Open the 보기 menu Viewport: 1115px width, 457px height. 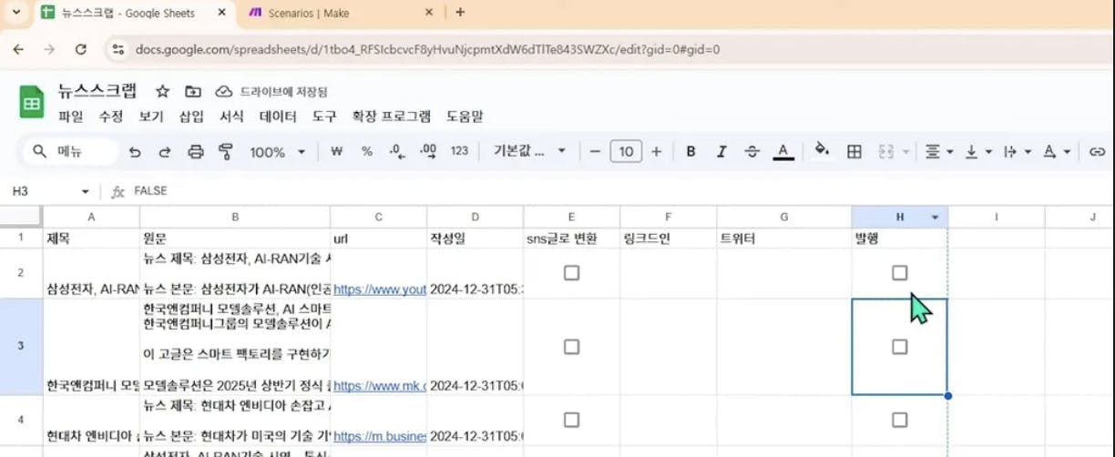point(151,117)
